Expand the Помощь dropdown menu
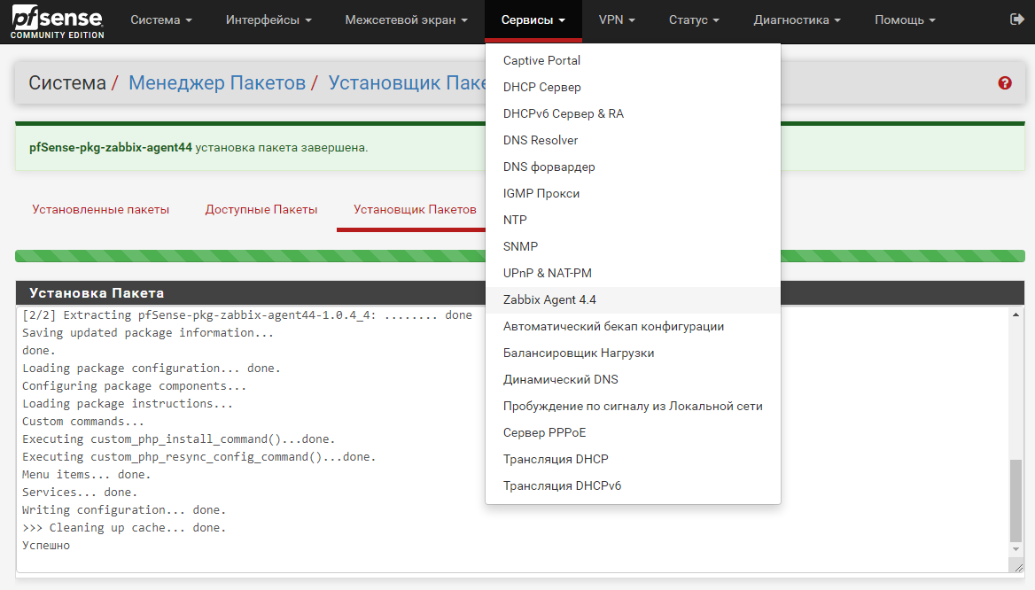The image size is (1035, 590). (x=905, y=19)
